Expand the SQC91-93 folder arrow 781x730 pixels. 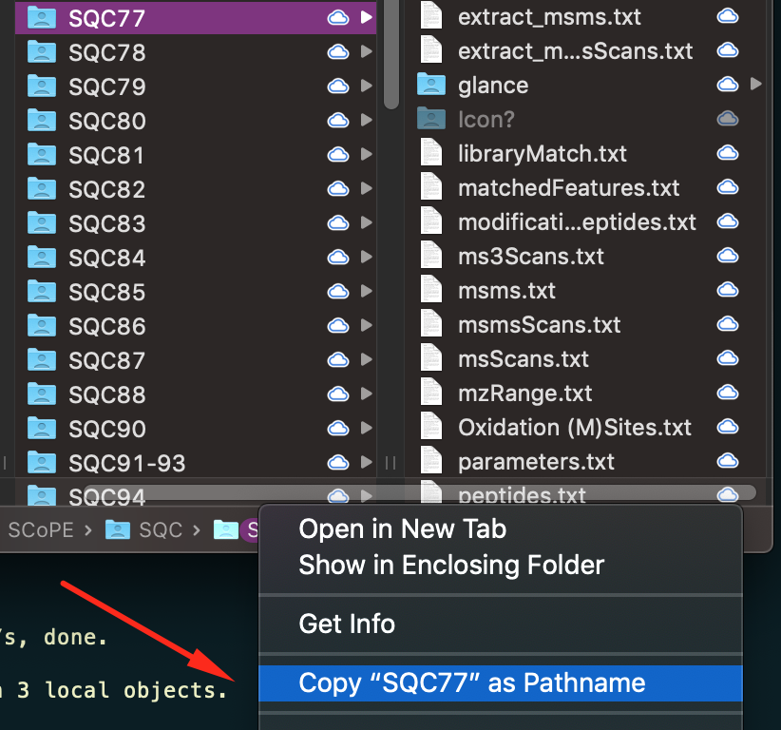pyautogui.click(x=367, y=462)
